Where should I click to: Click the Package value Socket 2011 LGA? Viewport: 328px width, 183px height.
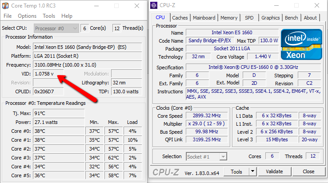[x=232, y=48]
